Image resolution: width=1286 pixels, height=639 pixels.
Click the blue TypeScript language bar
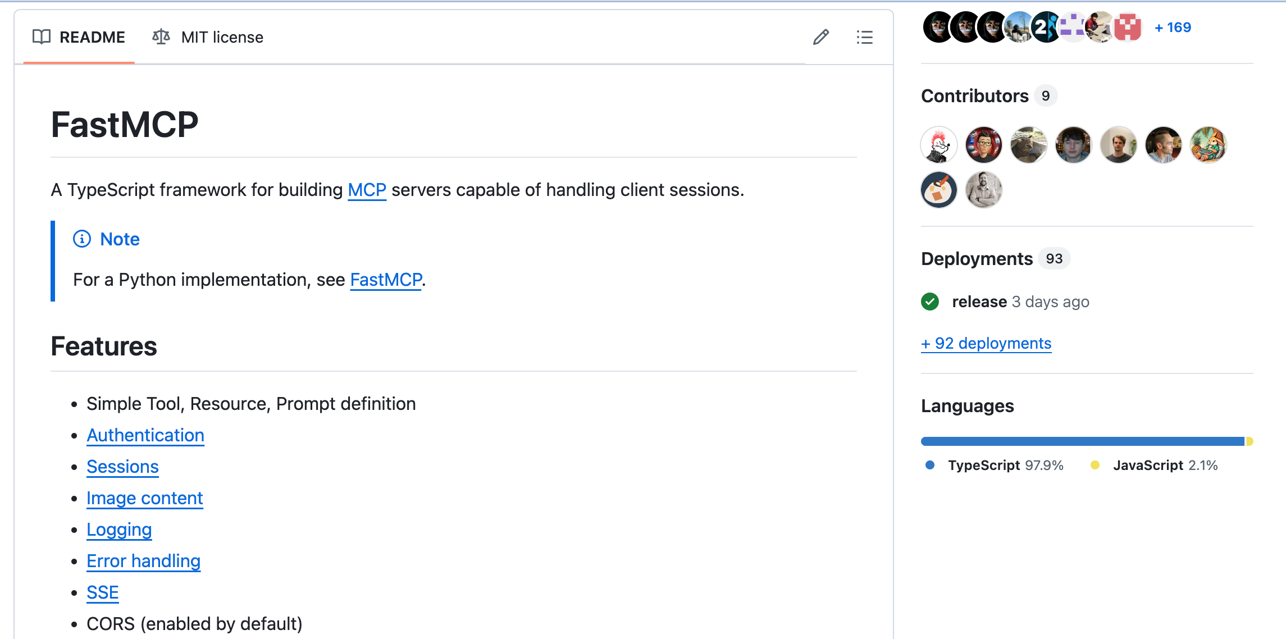(1082, 441)
